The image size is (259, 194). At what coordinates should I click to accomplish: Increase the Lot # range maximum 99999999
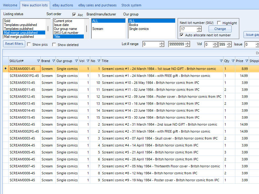coord(187,43)
